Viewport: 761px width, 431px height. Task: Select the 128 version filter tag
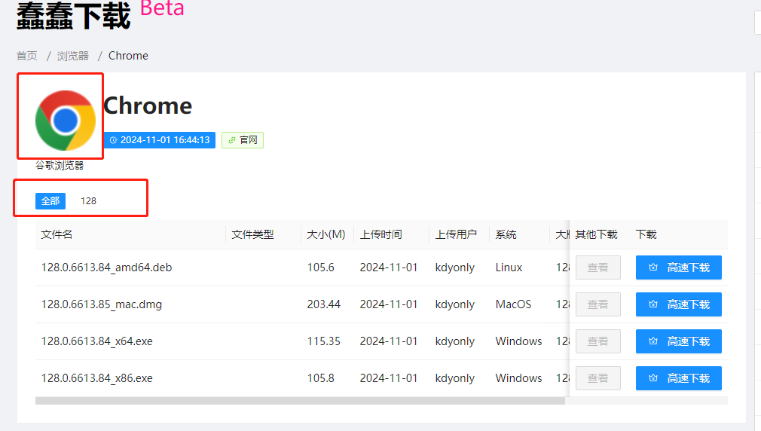click(x=88, y=201)
